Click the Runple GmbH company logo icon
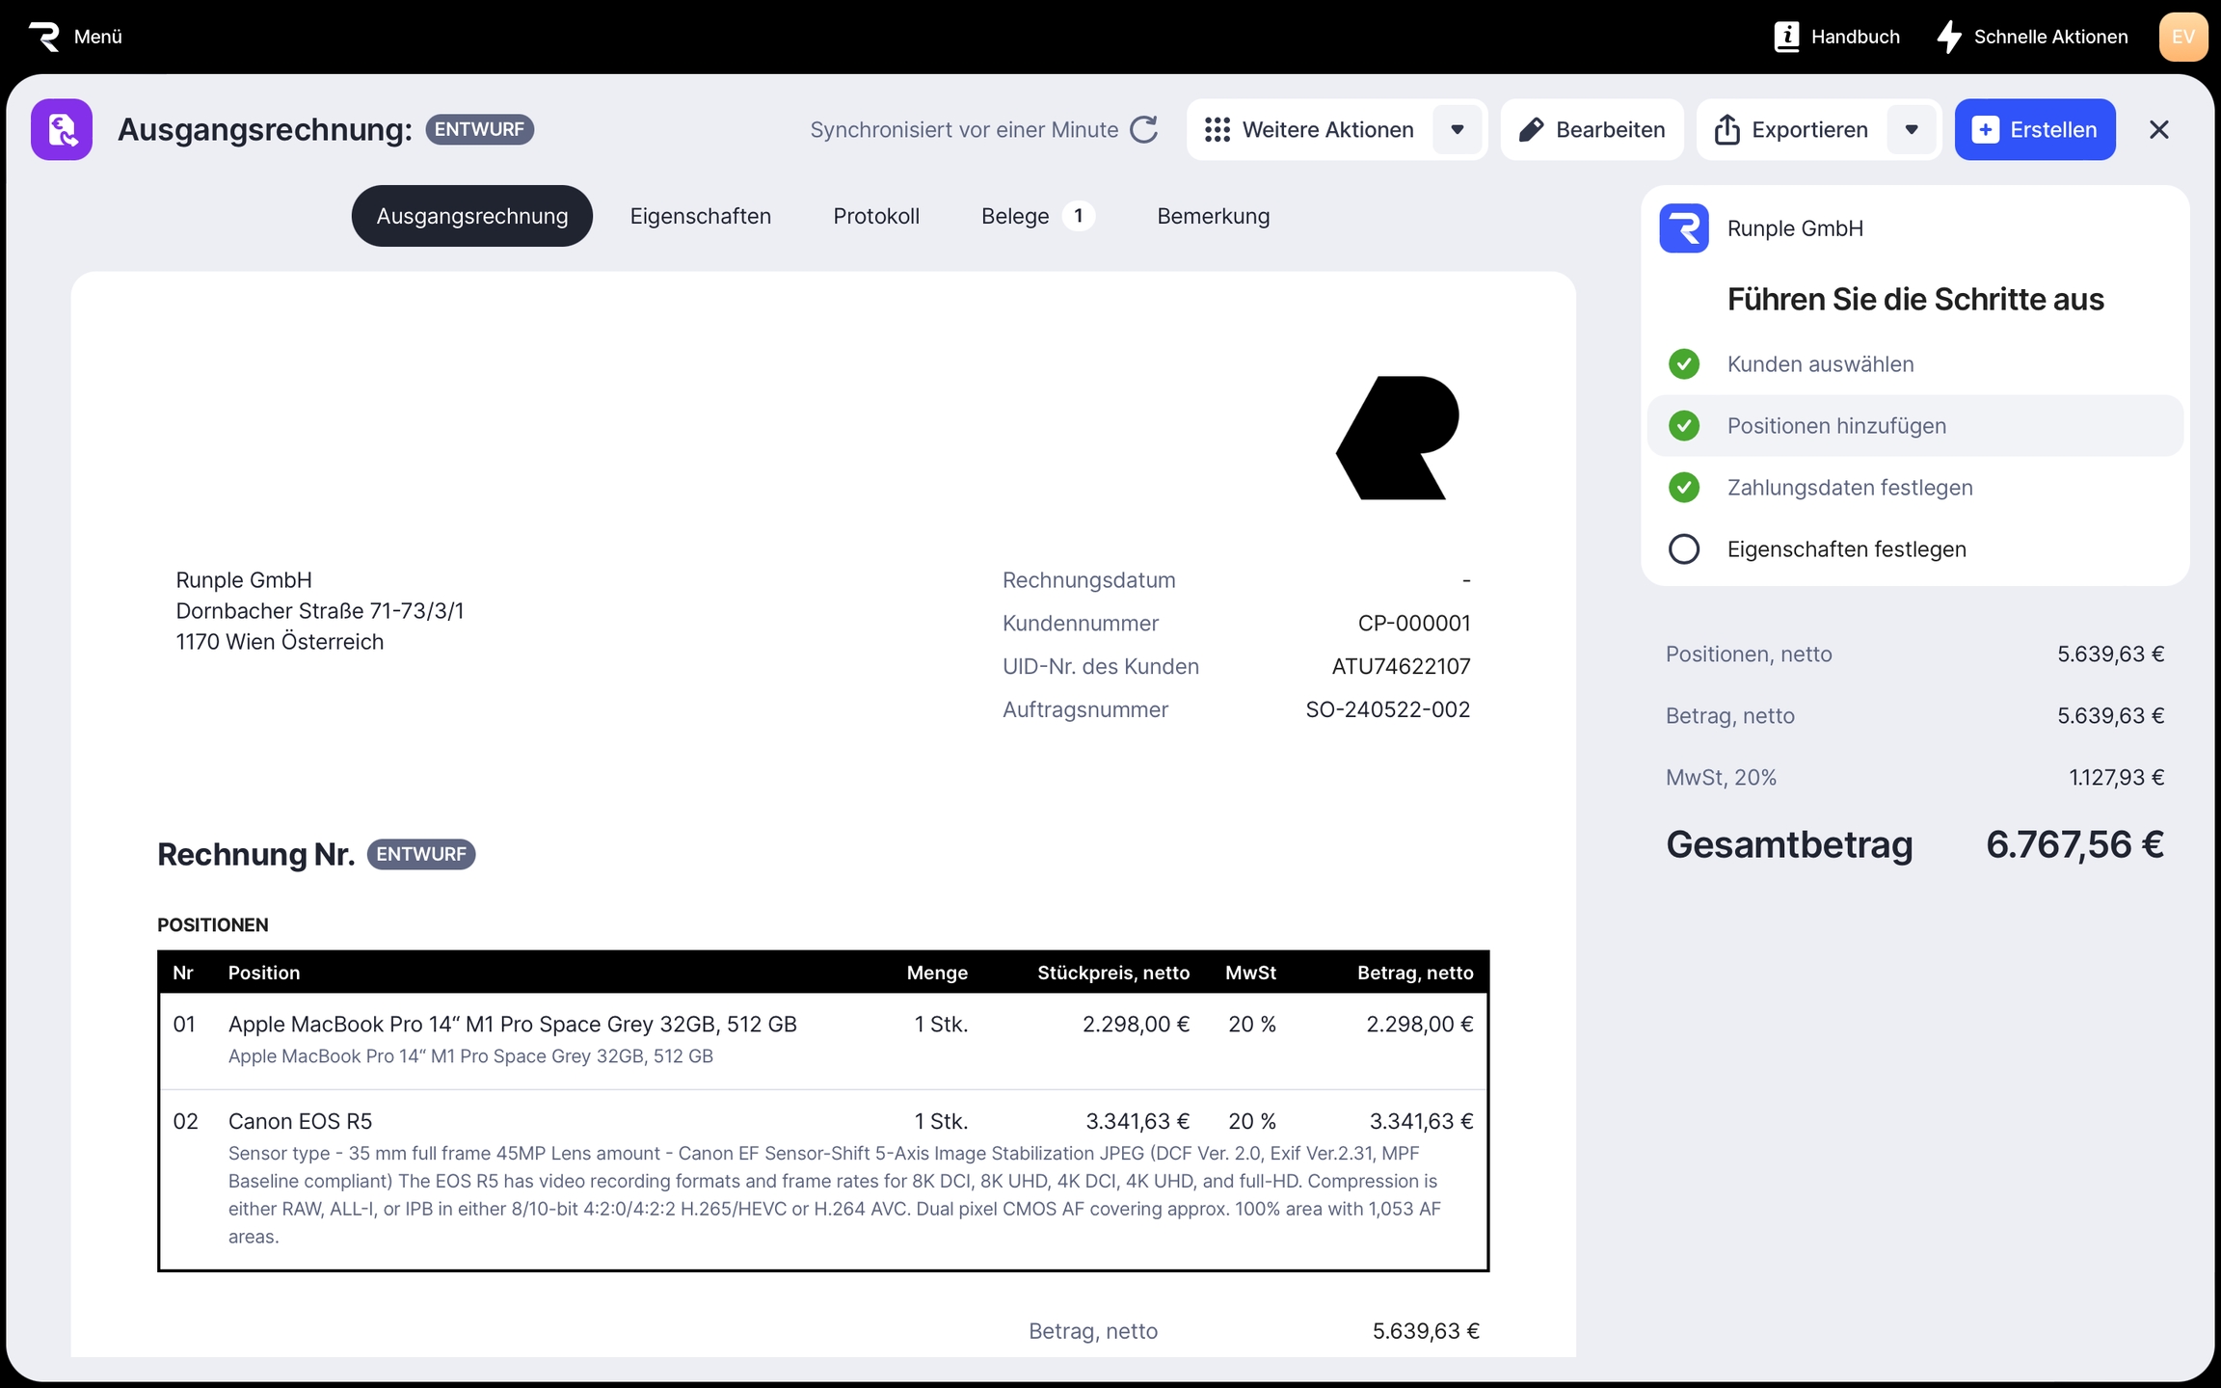Viewport: 2221px width, 1388px height. click(x=1683, y=228)
